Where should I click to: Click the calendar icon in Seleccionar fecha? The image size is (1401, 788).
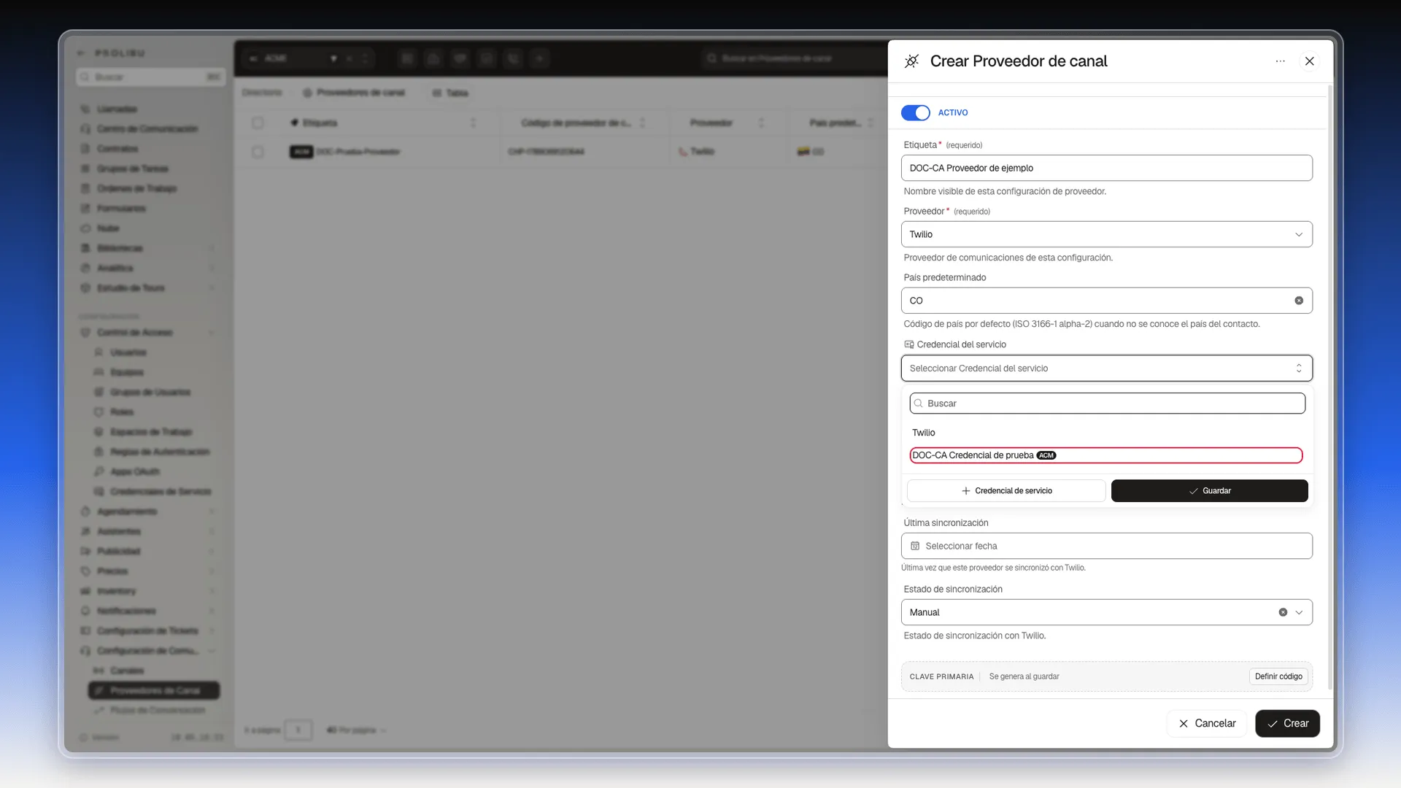(915, 546)
